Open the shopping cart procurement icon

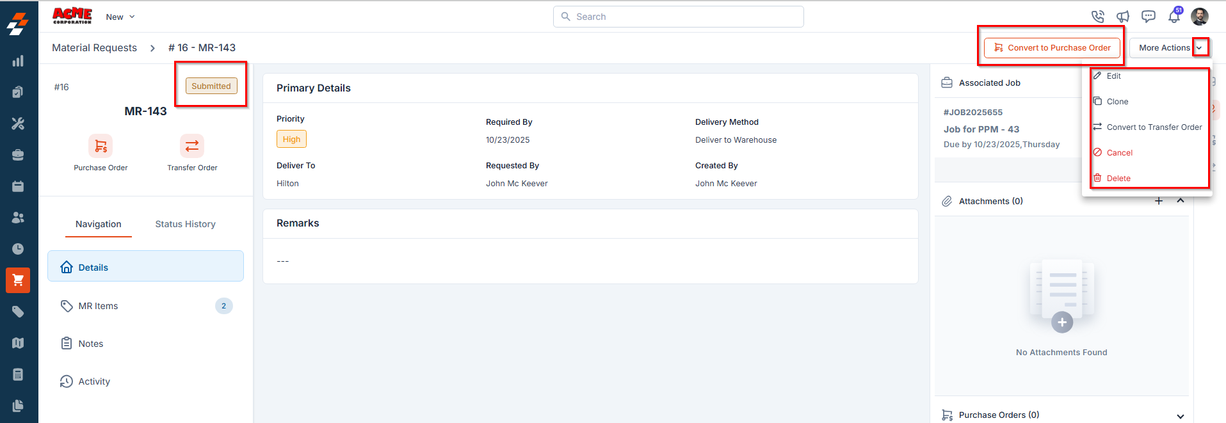pyautogui.click(x=18, y=280)
